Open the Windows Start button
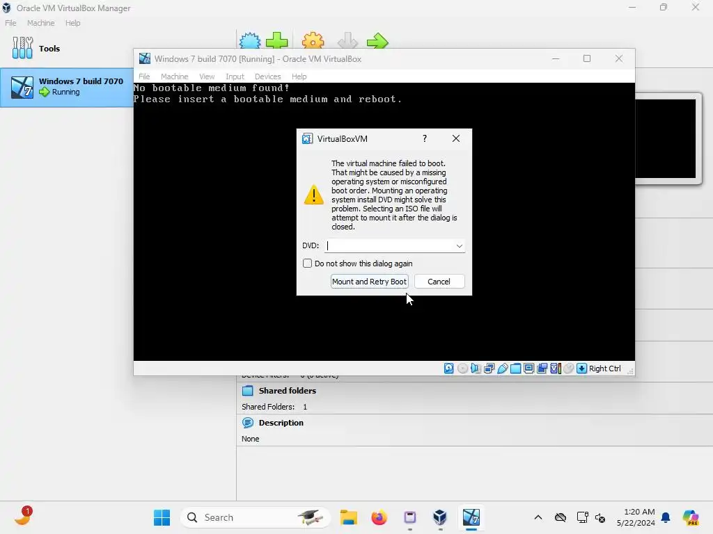This screenshot has height=534, width=713. click(x=162, y=517)
